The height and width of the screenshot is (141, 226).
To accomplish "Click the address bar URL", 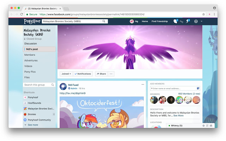I will (x=92, y=14).
